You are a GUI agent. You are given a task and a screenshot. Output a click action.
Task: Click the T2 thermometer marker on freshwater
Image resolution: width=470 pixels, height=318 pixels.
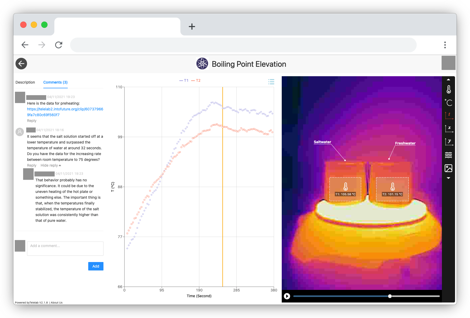[393, 187]
